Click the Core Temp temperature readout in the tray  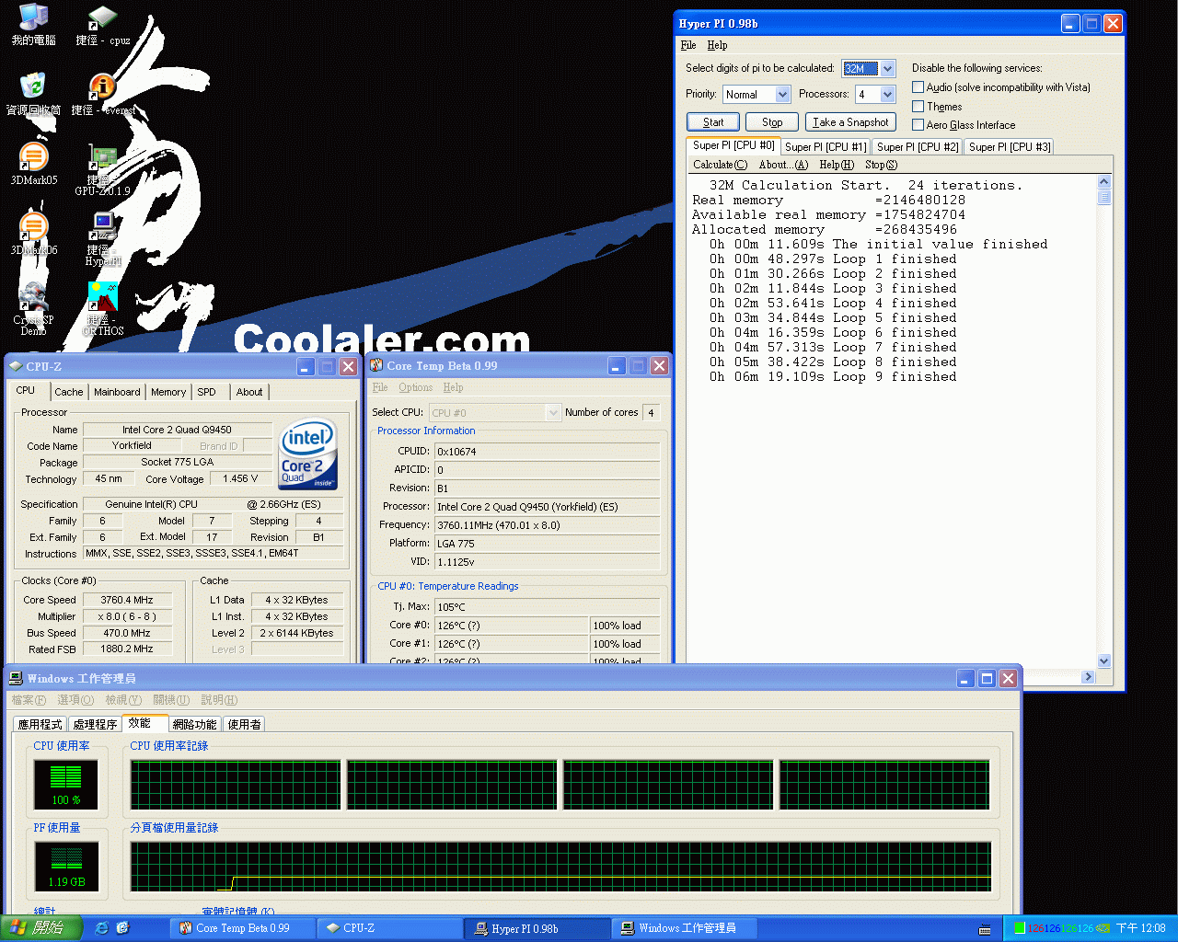click(1059, 928)
